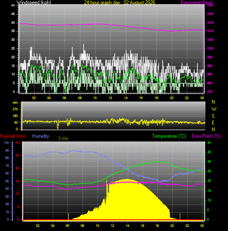
Task: Click the Windspeed (kph) axis title
Action: (x=33, y=2)
